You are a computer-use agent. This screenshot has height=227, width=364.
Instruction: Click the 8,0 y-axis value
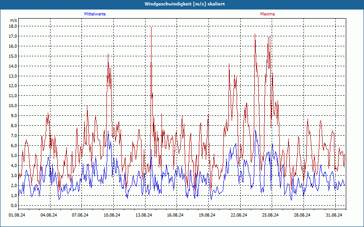(x=14, y=126)
